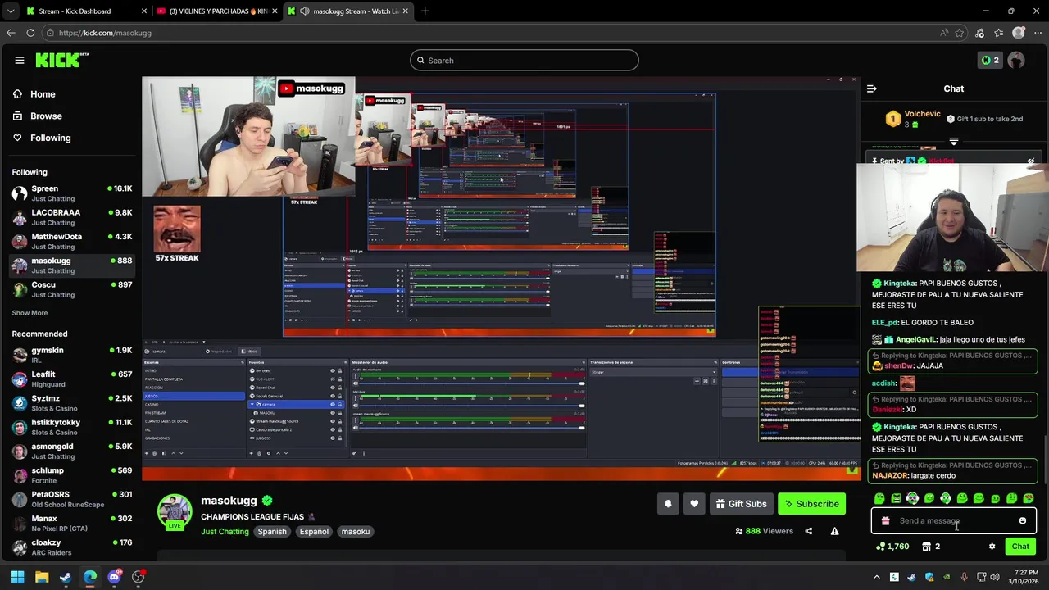Open gymskin recommended channel
The width and height of the screenshot is (1049, 590).
(x=71, y=355)
